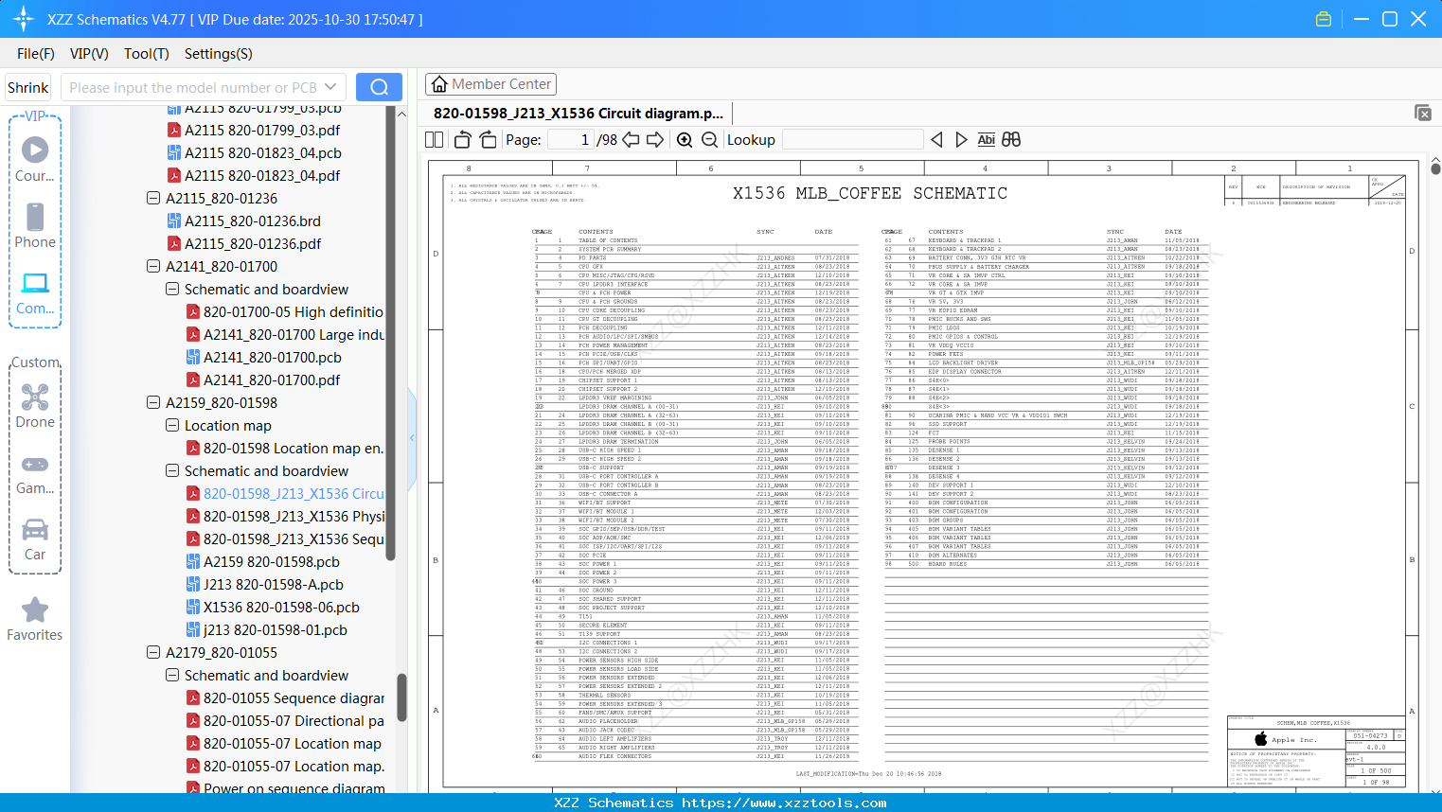The width and height of the screenshot is (1442, 812).
Task: Open the Settings(S) menu
Action: 218,54
